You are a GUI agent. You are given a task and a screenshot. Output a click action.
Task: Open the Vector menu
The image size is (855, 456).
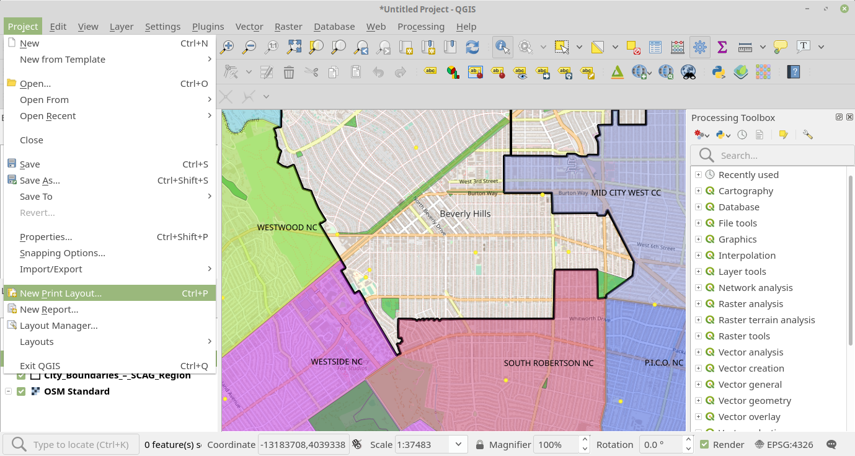[x=249, y=27]
